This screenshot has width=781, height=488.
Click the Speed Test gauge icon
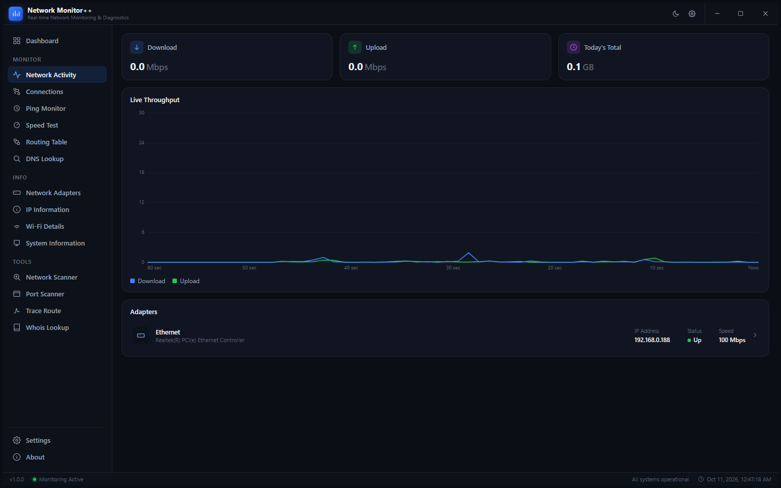[17, 125]
